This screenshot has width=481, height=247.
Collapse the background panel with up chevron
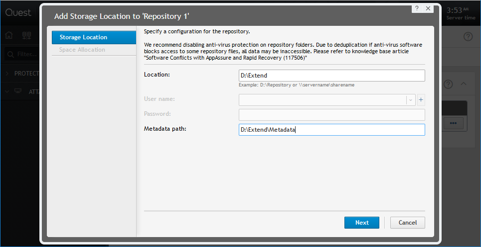(x=464, y=84)
